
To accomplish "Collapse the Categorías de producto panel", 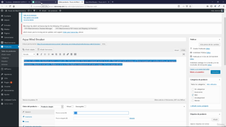I will point(219,80).
